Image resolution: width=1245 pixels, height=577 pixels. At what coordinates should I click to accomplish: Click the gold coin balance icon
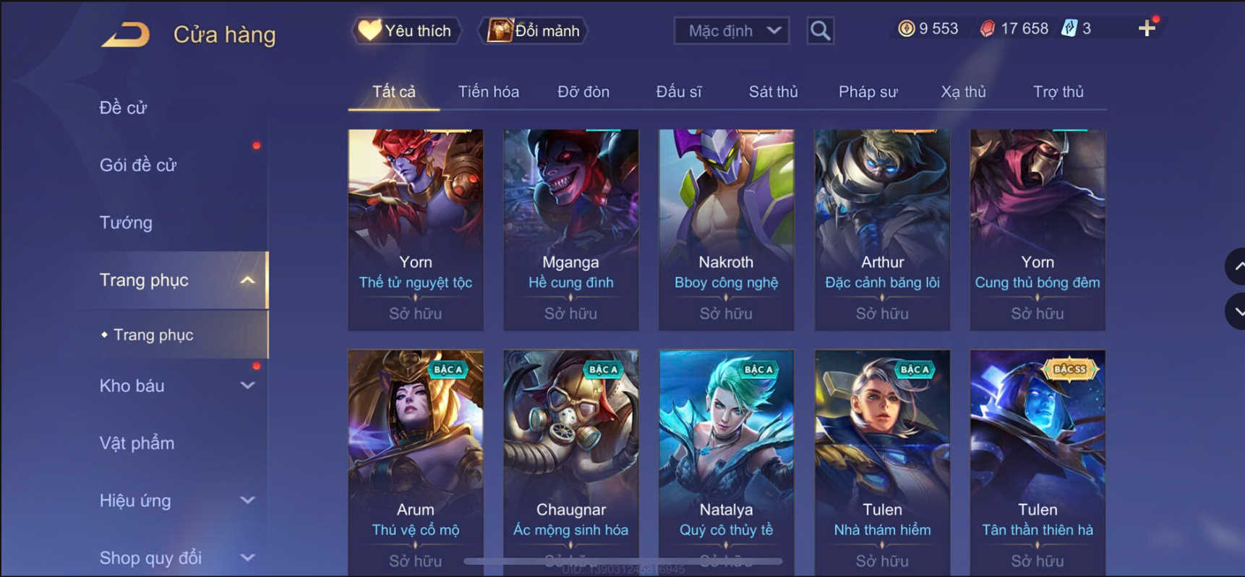click(906, 29)
